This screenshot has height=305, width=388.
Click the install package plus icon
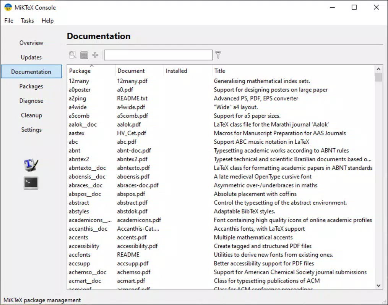tap(95, 55)
